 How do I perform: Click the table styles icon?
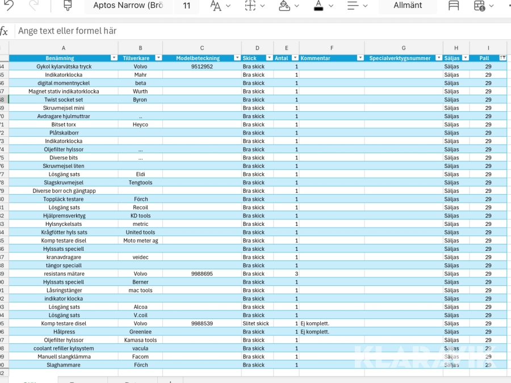coord(454,6)
